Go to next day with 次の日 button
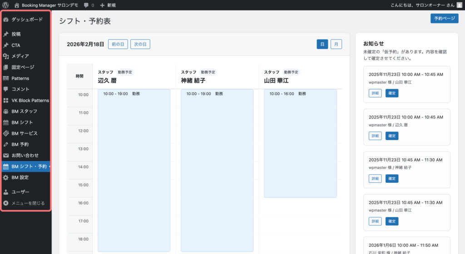Viewport: 465px width, 254px height. point(140,44)
